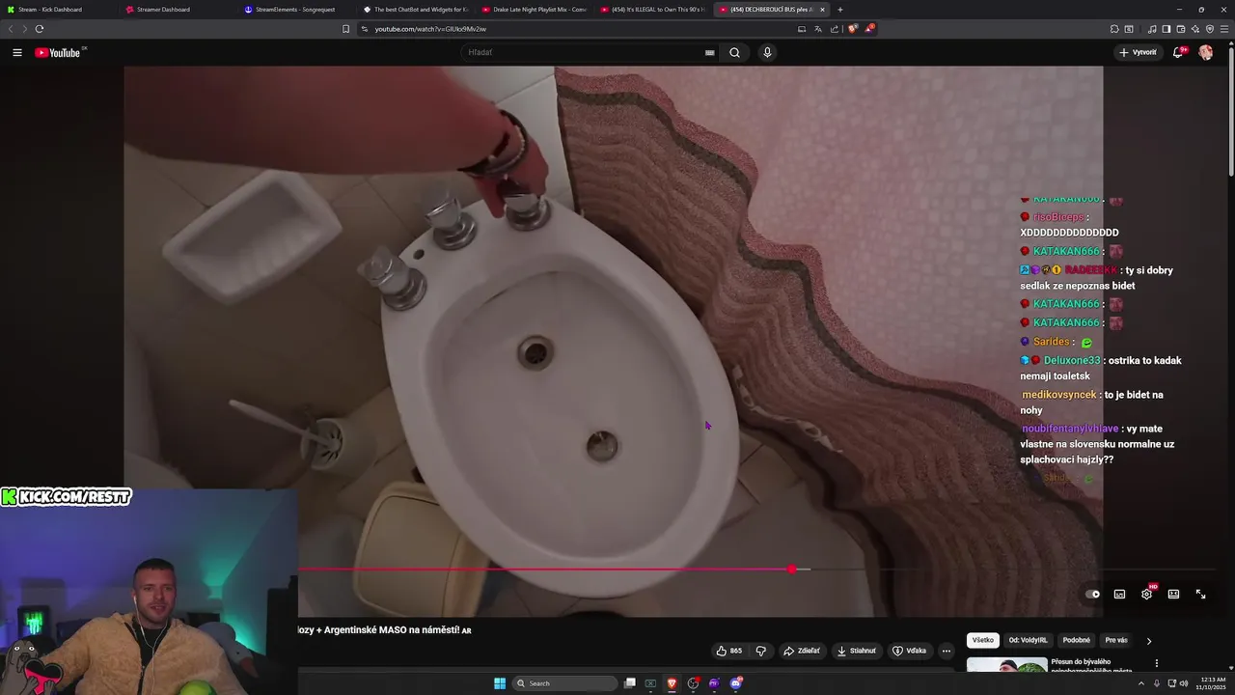Select the Od: VoldyIRL filter chip
The height and width of the screenshot is (695, 1235).
click(1028, 640)
